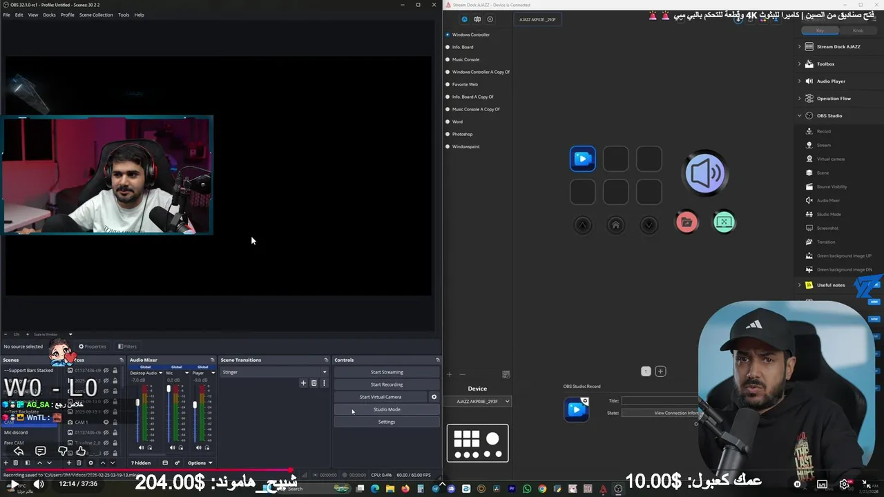Image resolution: width=884 pixels, height=497 pixels.
Task: Mute the Desktop Audio channel speaker icon
Action: click(142, 447)
